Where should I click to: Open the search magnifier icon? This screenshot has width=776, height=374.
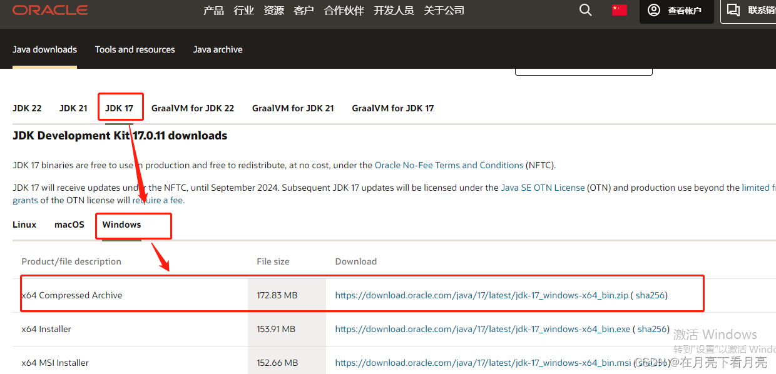(585, 10)
